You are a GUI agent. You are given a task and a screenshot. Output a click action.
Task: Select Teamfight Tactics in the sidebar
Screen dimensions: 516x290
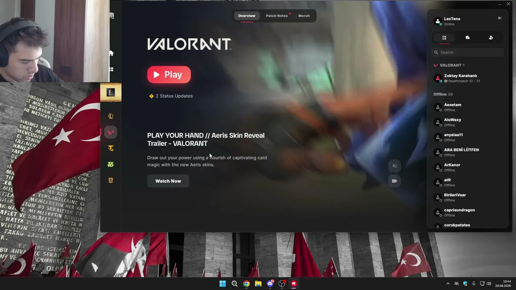coord(111,148)
